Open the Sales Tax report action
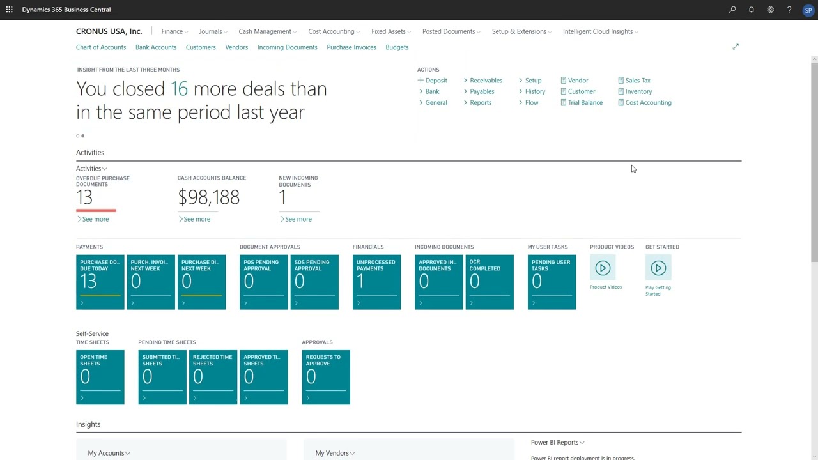Screen dimensions: 818x460 634,80
